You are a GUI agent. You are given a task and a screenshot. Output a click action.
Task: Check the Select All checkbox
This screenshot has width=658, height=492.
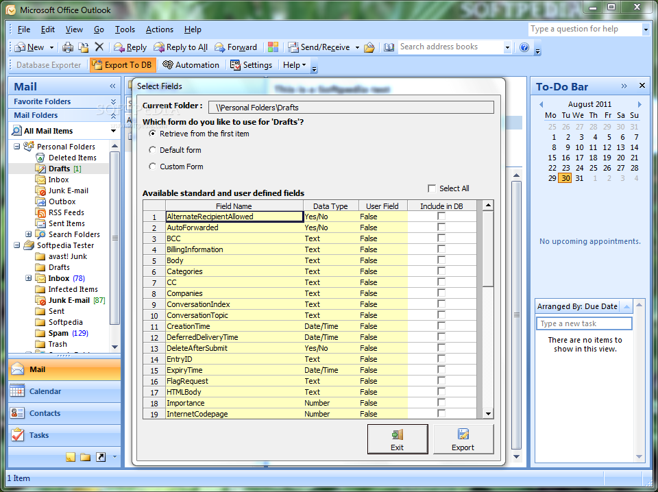(432, 188)
